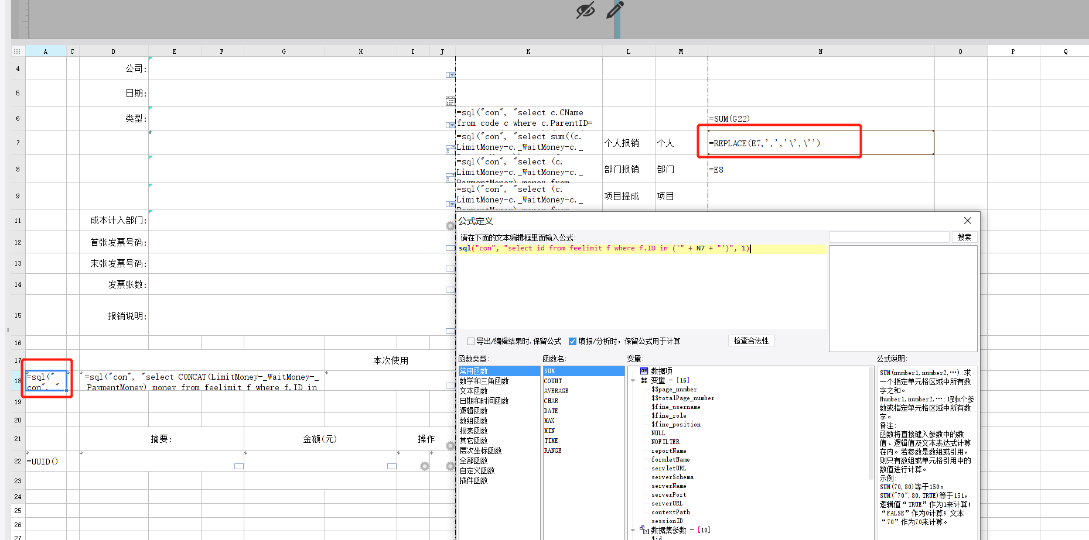This screenshot has width=1089, height=540.
Task: Click column header K
Action: tap(528, 51)
